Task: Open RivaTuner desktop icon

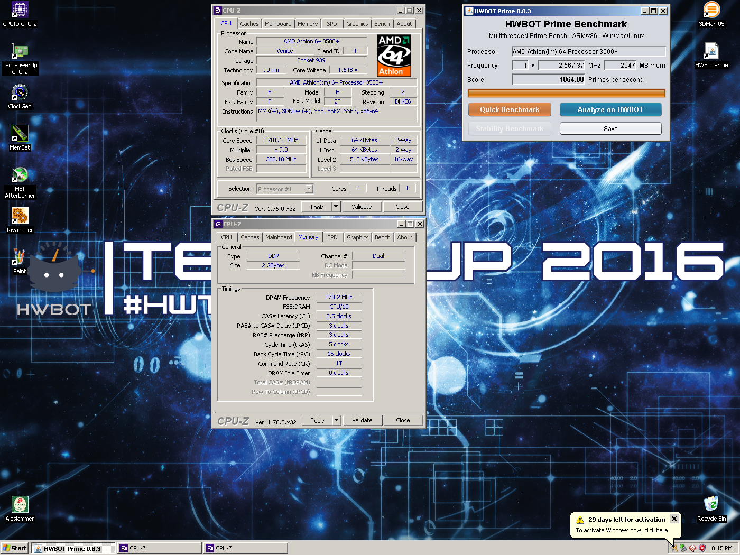Action: (x=20, y=220)
